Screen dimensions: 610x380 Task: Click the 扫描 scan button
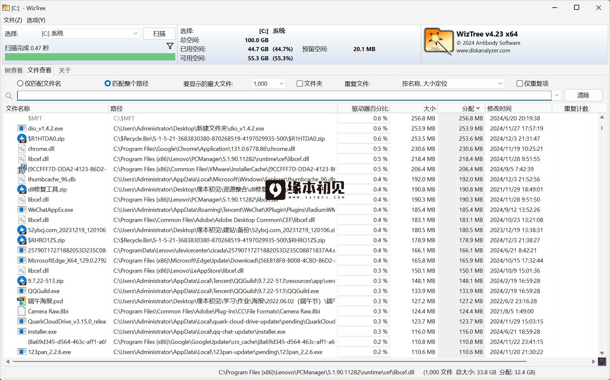(x=159, y=33)
